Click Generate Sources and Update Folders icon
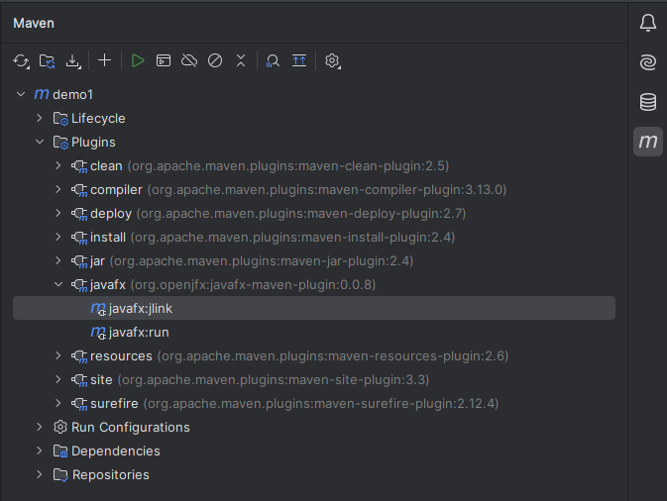 [47, 61]
